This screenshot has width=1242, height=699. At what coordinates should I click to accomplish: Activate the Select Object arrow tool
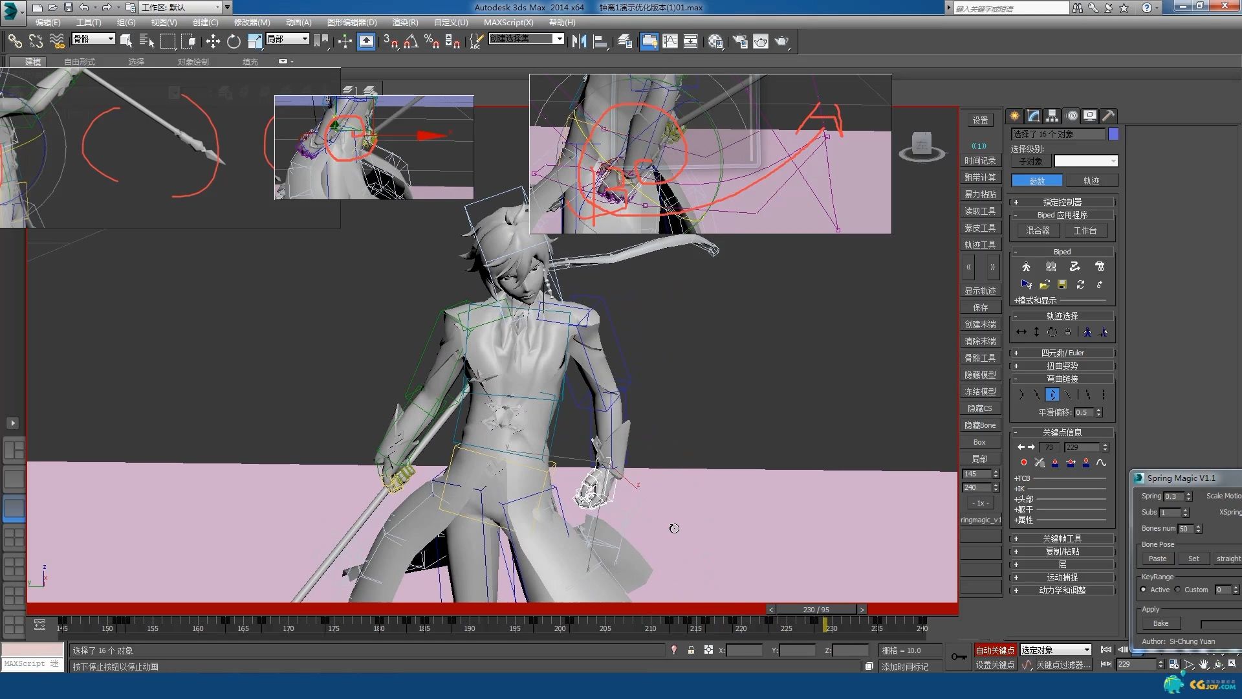[126, 41]
